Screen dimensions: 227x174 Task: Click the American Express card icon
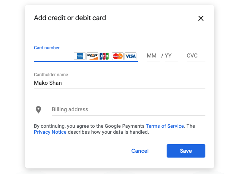pos(80,56)
